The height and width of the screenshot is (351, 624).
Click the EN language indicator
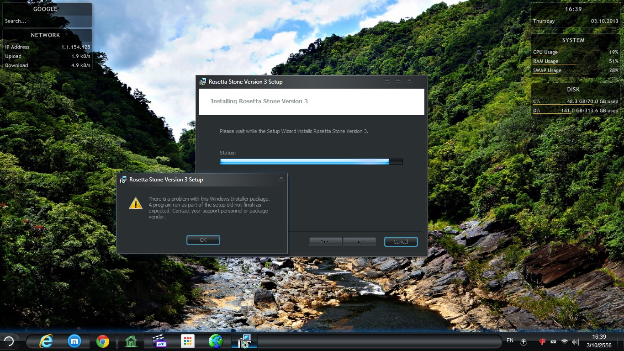coord(510,341)
